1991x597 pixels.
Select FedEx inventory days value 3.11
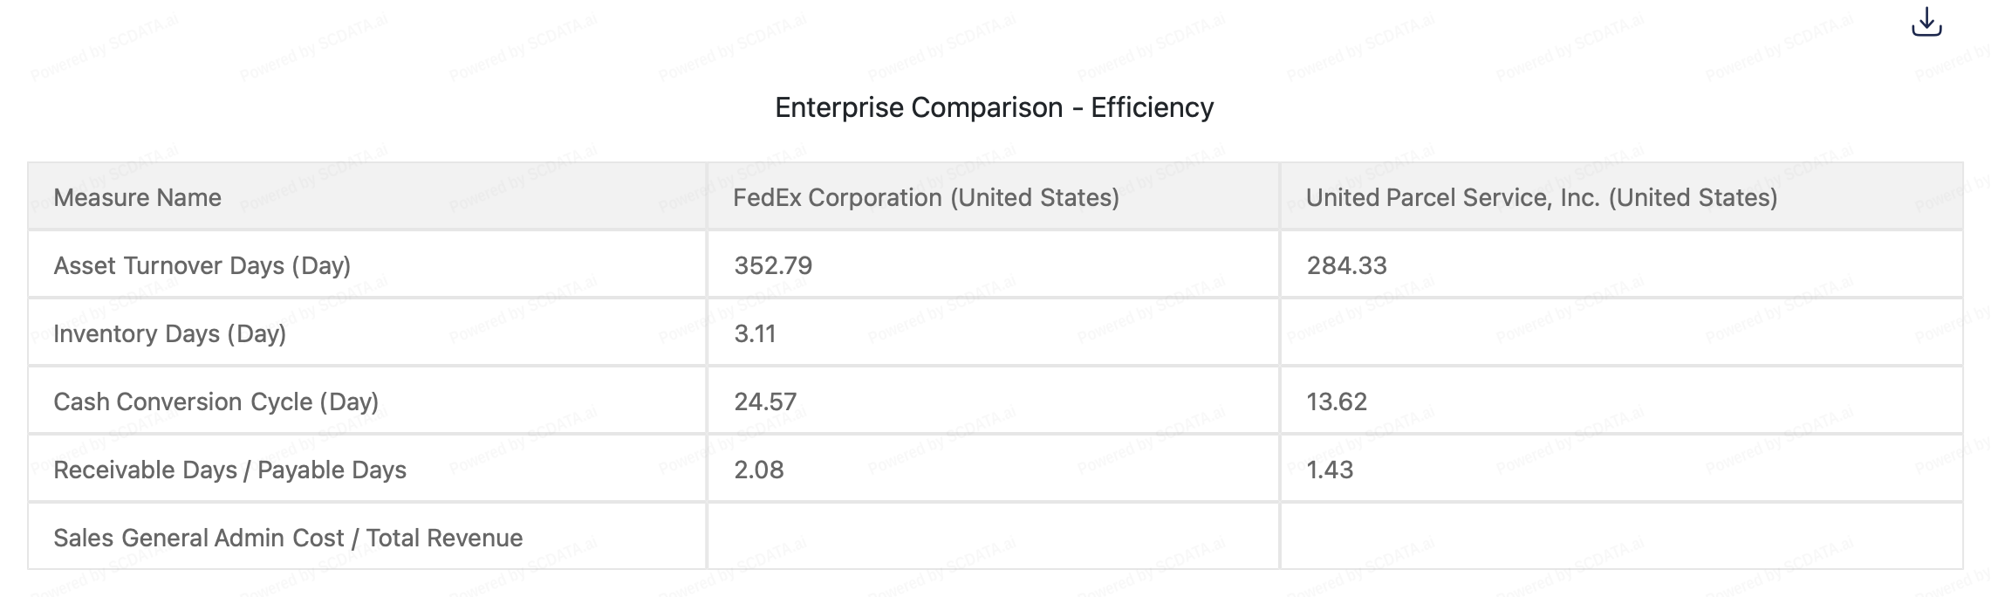(755, 333)
